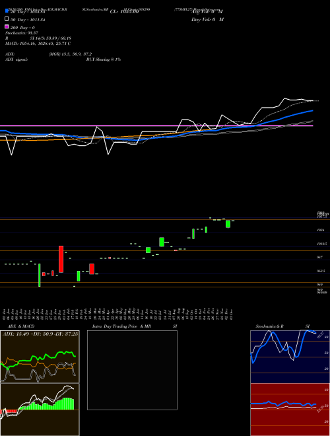Click the magenta 200 Day horizontal line

[156, 126]
